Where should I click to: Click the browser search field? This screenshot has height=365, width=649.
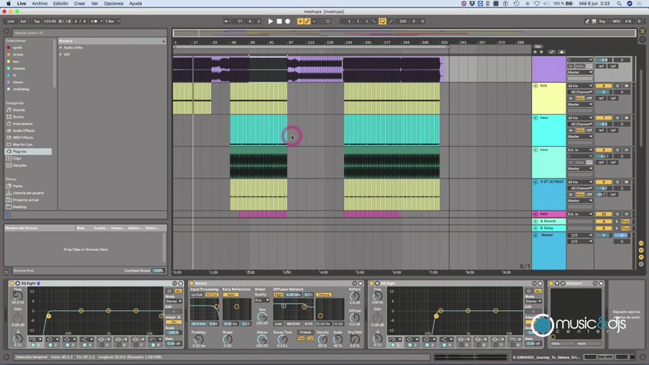click(89, 32)
